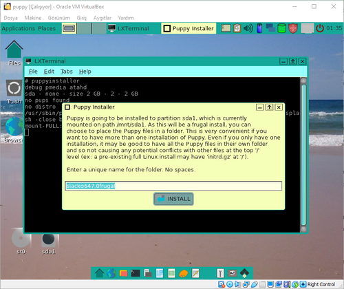
Task: Open the wrench setup icon in dock
Action: click(220, 273)
